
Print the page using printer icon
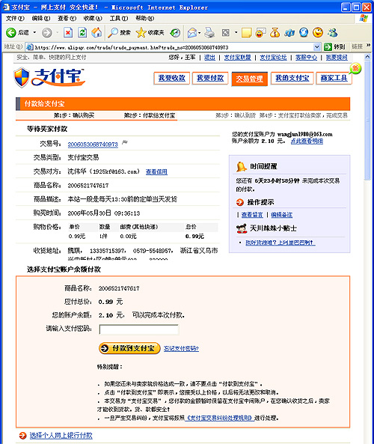point(209,33)
